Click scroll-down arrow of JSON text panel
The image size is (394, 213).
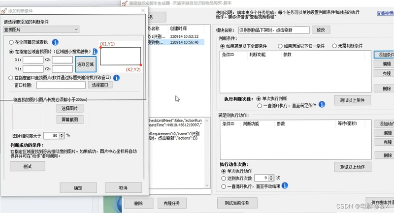pos(207,185)
